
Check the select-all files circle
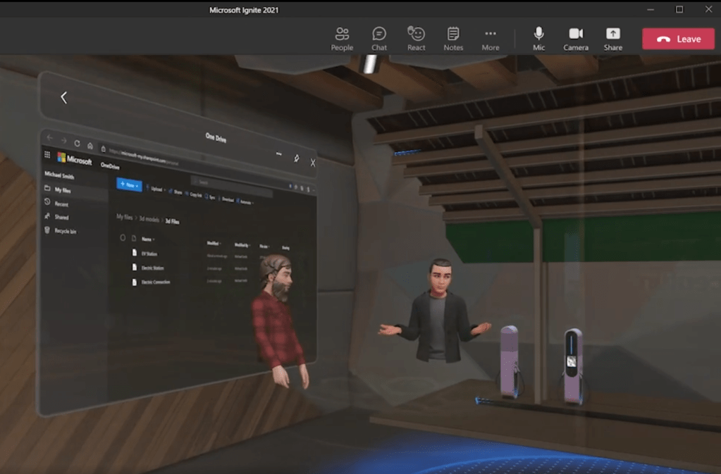pyautogui.click(x=123, y=237)
